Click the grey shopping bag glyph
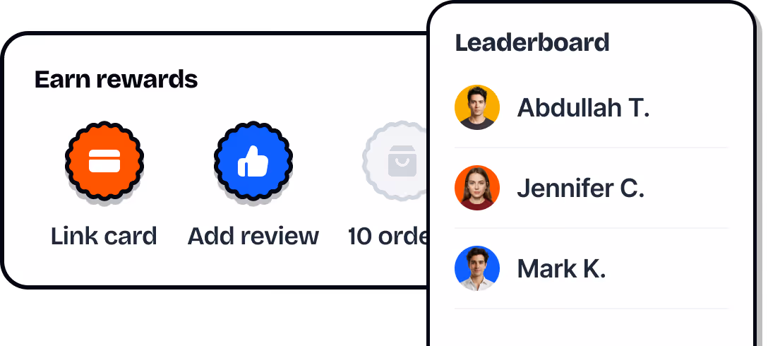The height and width of the screenshot is (346, 768). click(402, 161)
